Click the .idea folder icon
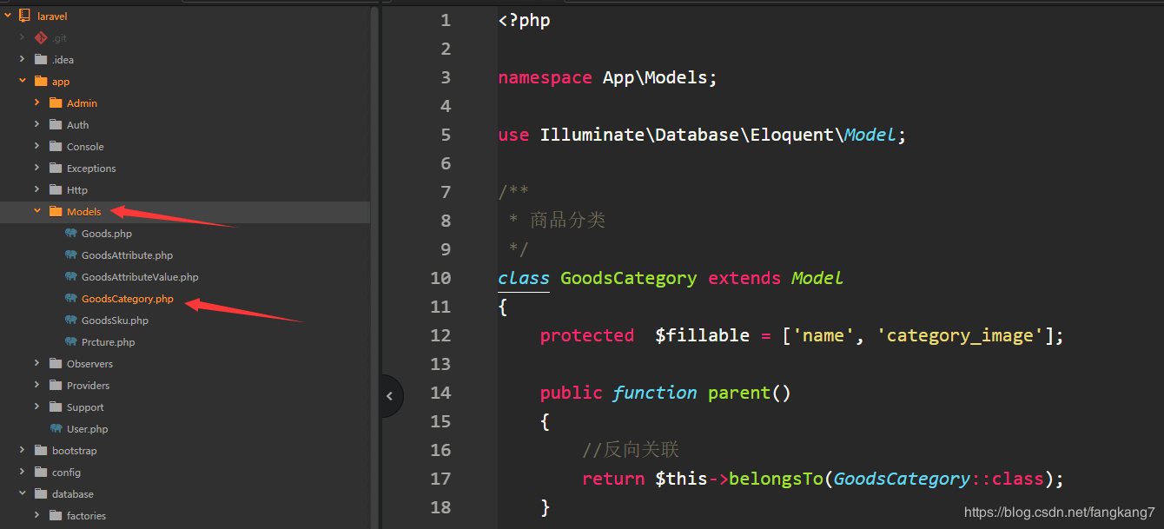Image resolution: width=1164 pixels, height=529 pixels. [x=40, y=59]
